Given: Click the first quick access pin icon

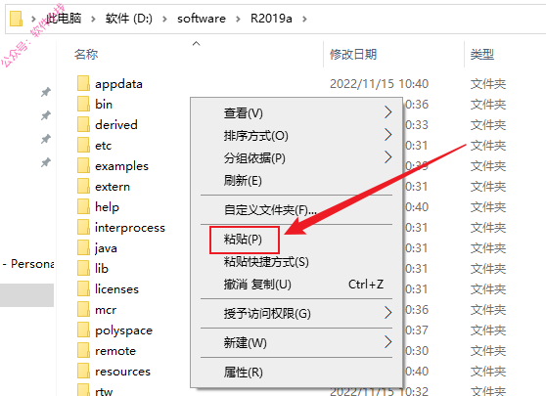Looking at the screenshot, I should (x=46, y=92).
